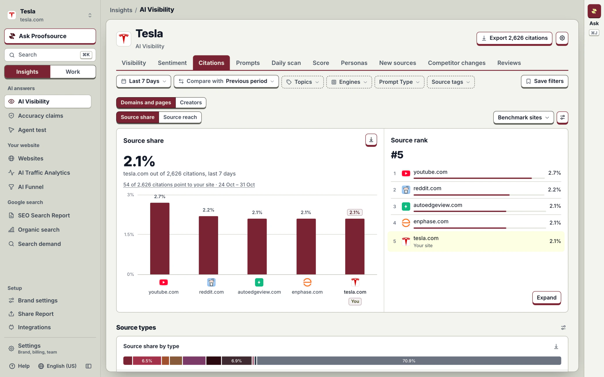Screen dimensions: 604x377
Task: Click the settings gear beside Export citations
Action: click(562, 38)
